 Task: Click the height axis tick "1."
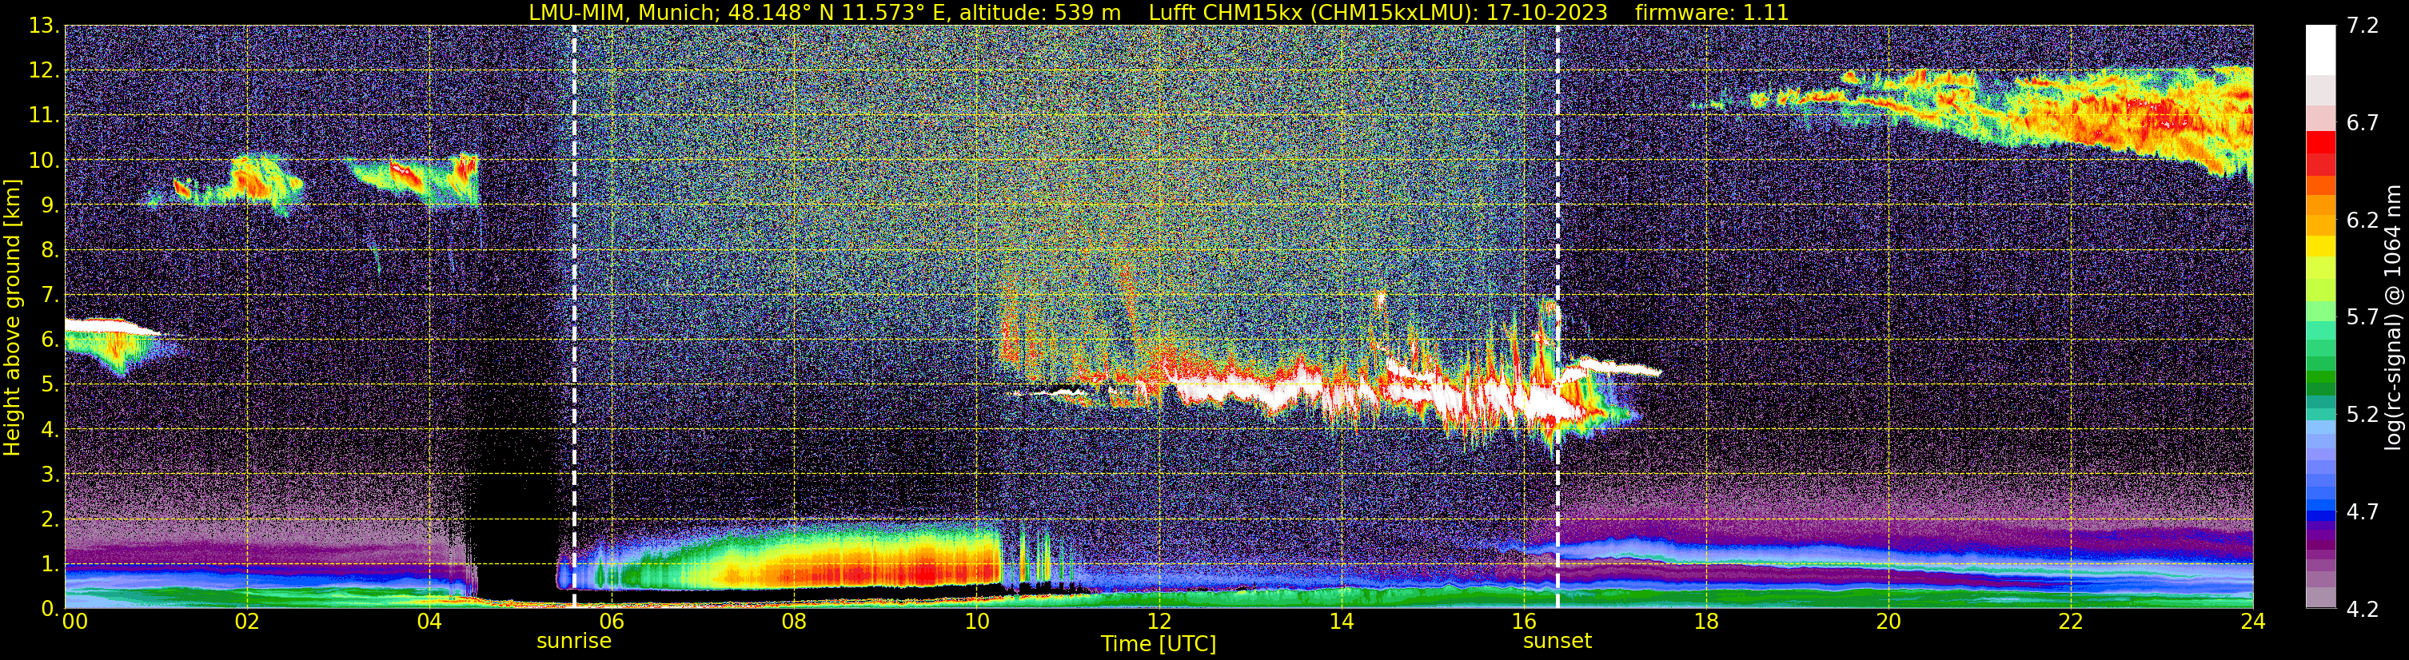tap(50, 565)
